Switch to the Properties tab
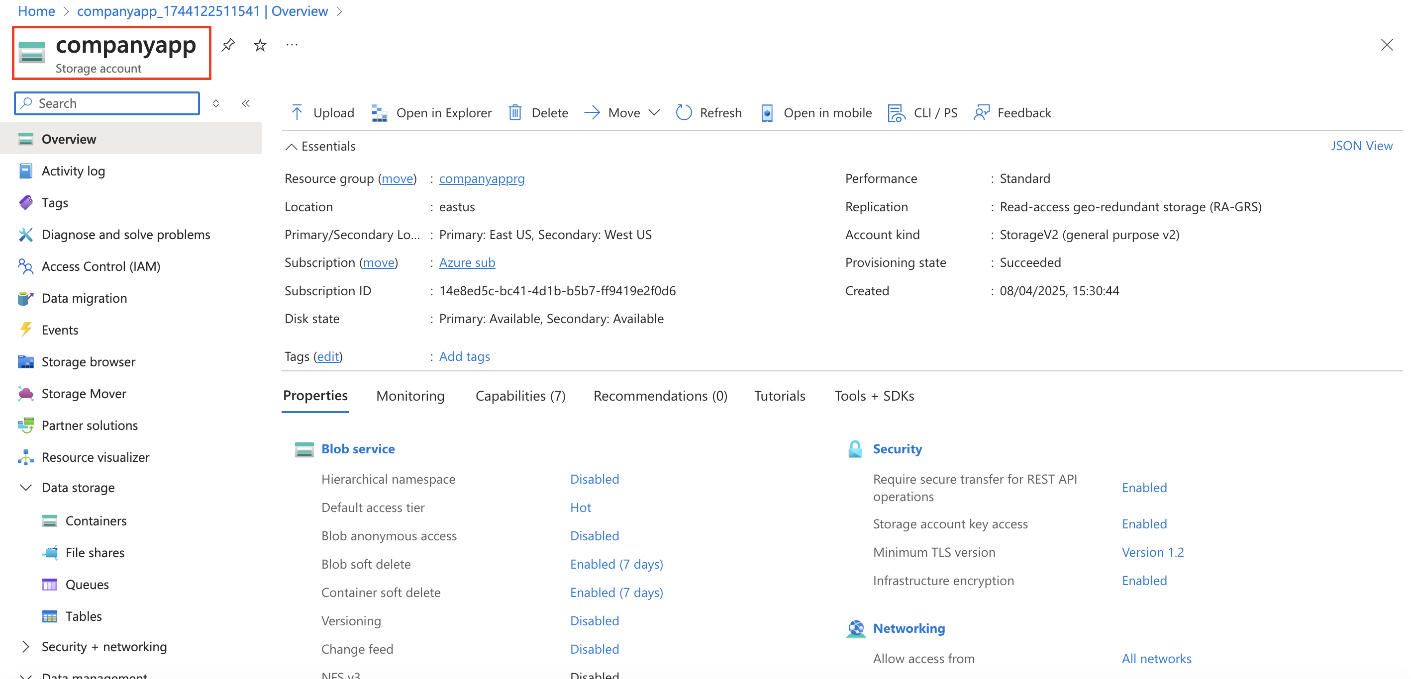This screenshot has height=679, width=1411. coord(315,396)
